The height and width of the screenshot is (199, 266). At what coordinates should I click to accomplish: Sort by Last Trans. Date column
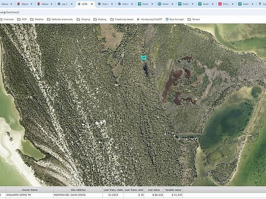click(x=113, y=190)
